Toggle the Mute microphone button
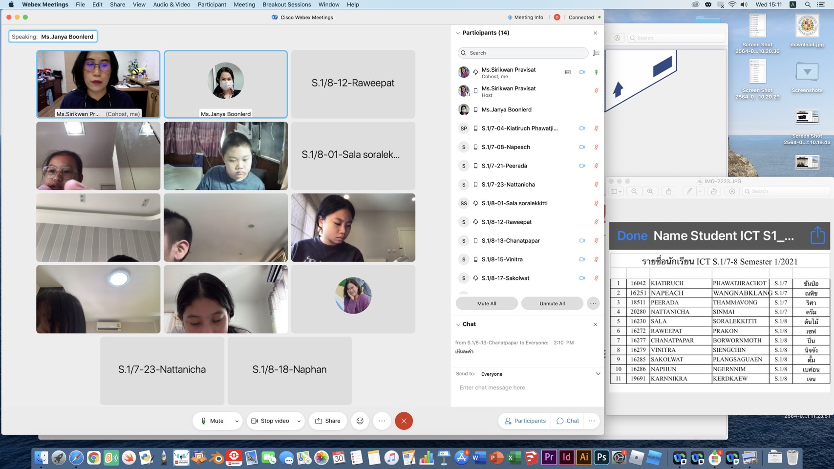Viewport: 834px width, 469px height. point(213,421)
